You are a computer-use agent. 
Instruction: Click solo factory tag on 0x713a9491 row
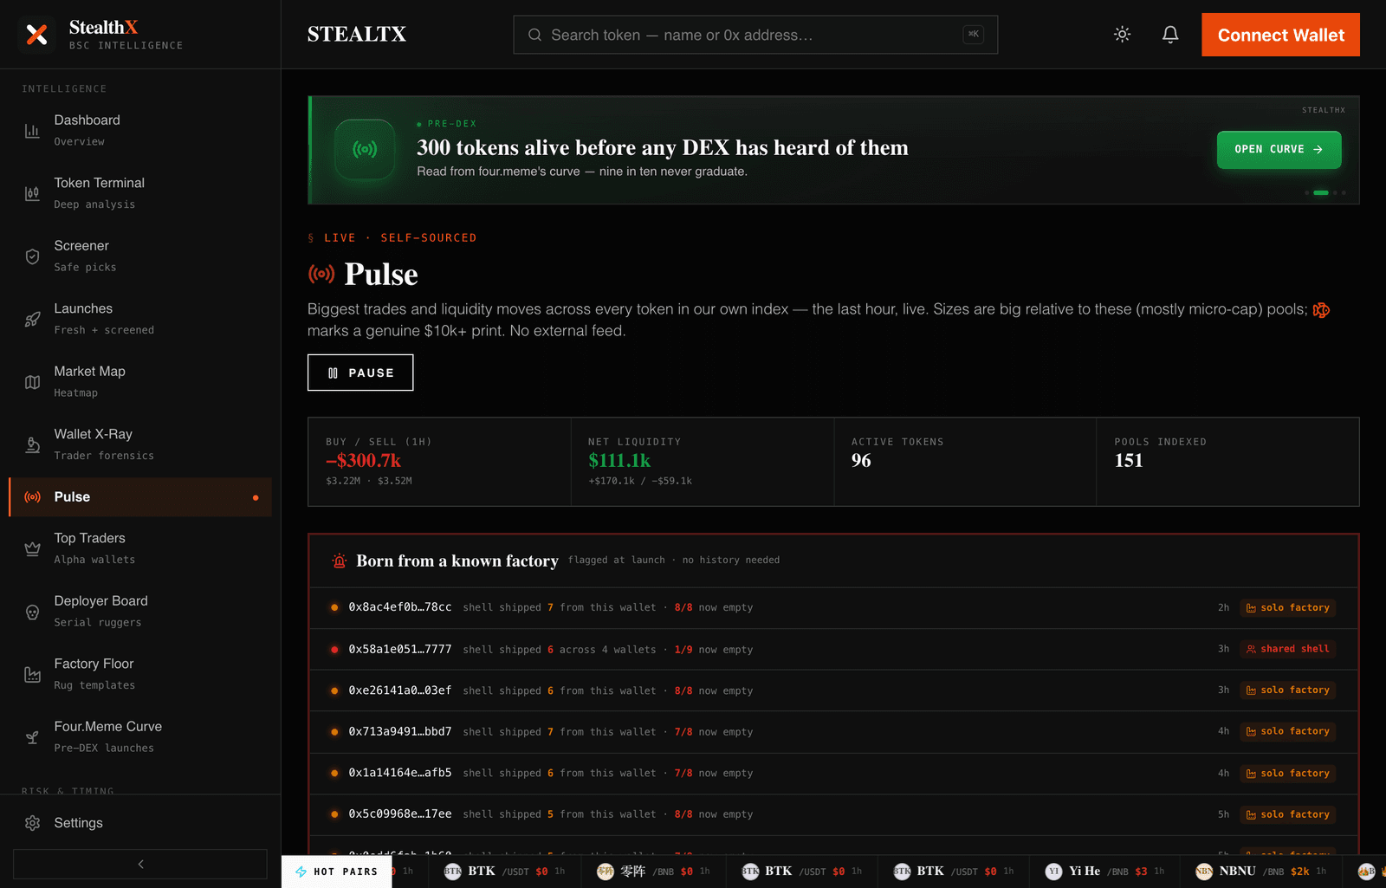pos(1287,732)
